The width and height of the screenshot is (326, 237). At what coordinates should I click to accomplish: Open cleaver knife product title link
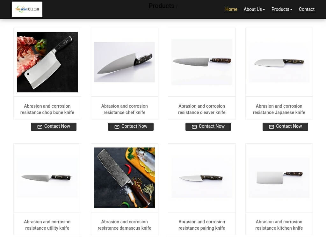(202, 109)
